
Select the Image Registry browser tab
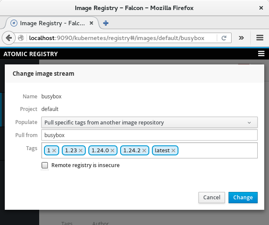[x=51, y=23]
